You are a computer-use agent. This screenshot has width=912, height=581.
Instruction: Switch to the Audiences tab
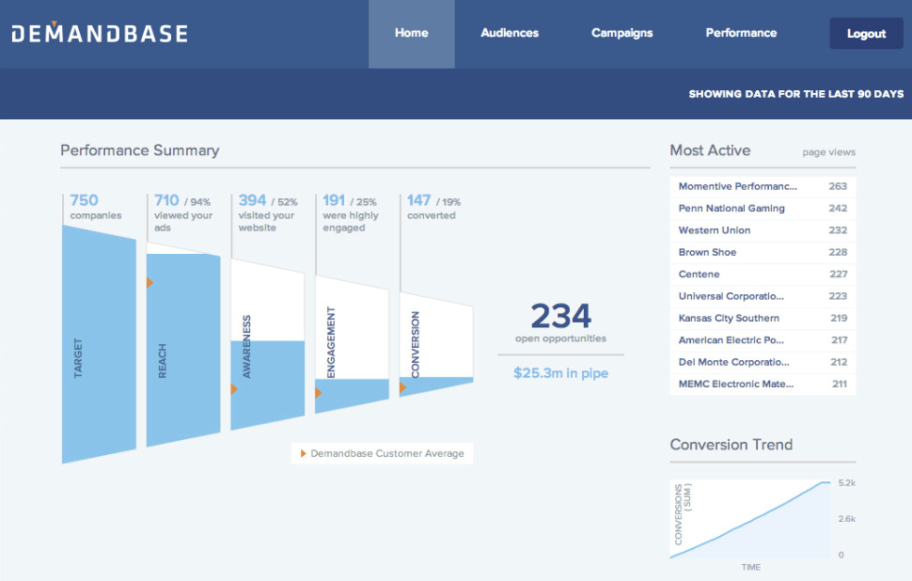tap(510, 33)
